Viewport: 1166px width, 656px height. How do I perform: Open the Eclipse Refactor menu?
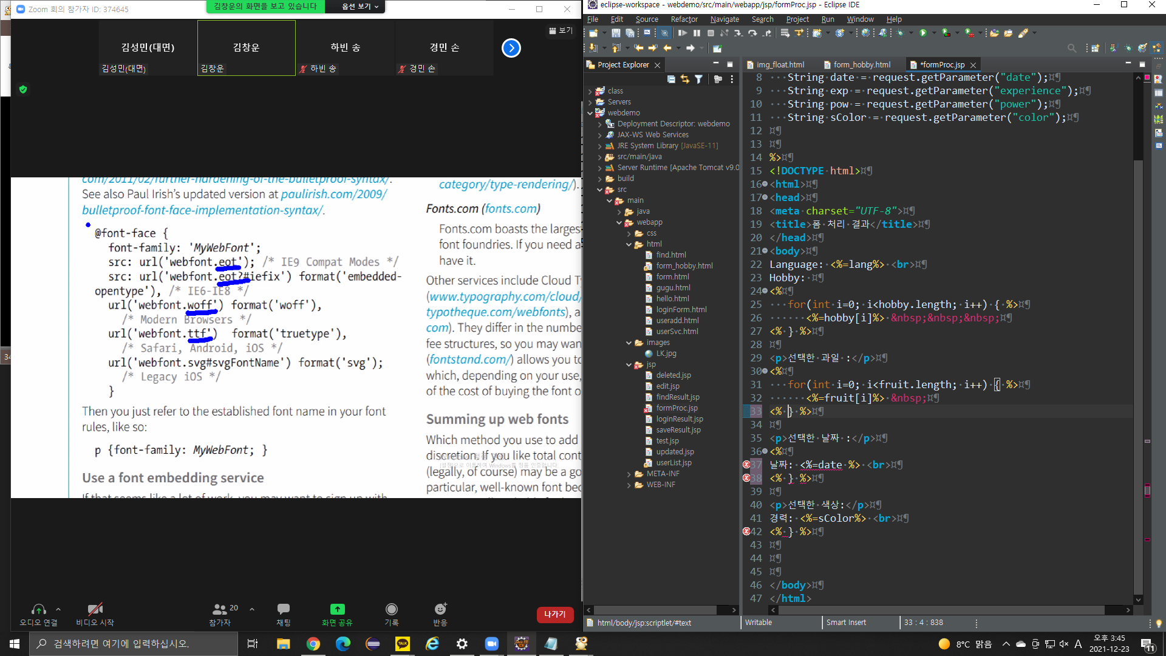tap(684, 19)
